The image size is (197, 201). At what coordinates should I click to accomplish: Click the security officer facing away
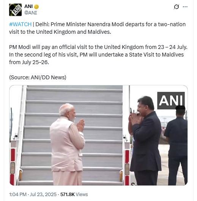click(x=176, y=145)
